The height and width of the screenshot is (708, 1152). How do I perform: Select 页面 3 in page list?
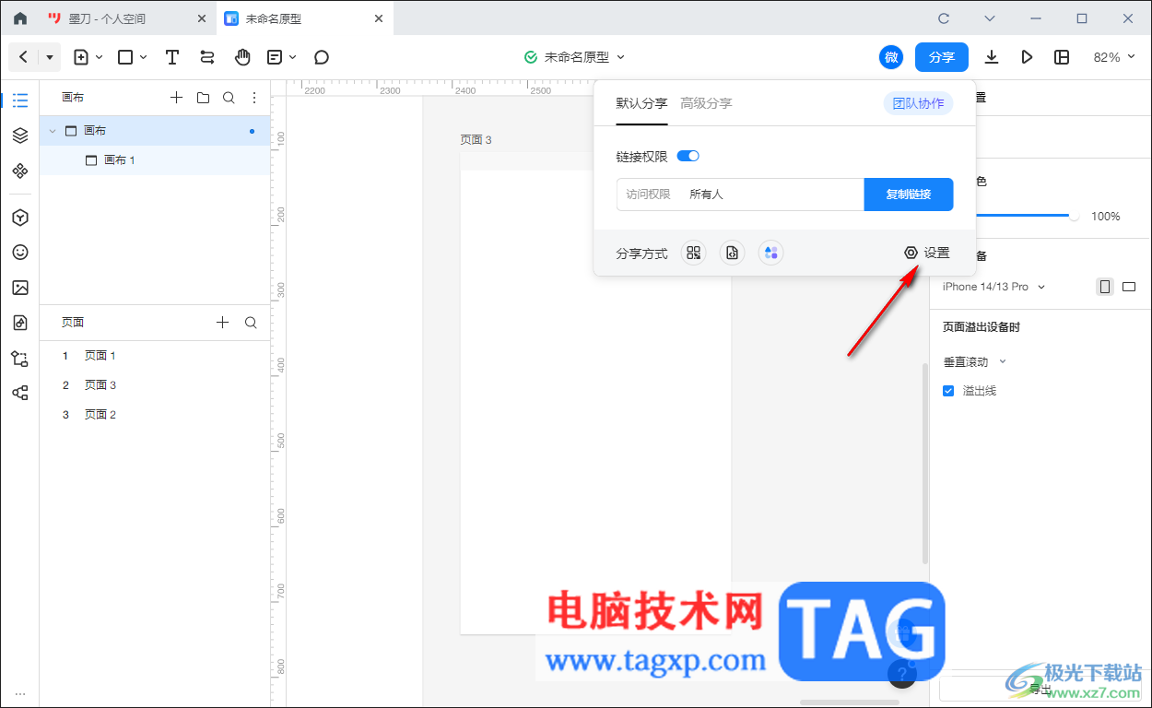pos(155,385)
